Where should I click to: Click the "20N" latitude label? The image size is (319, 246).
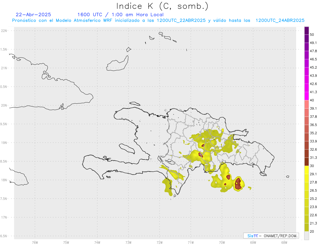tap(4, 105)
